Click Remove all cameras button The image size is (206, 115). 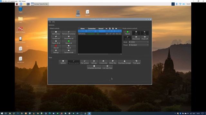click(69, 33)
